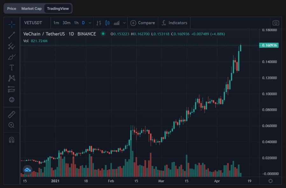The image size is (286, 188).
Task: Open chart settings via gear icon
Action: pos(270,181)
